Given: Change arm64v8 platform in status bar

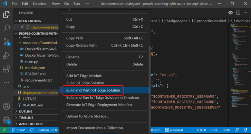Looking at the screenshot, I should pos(174,130).
